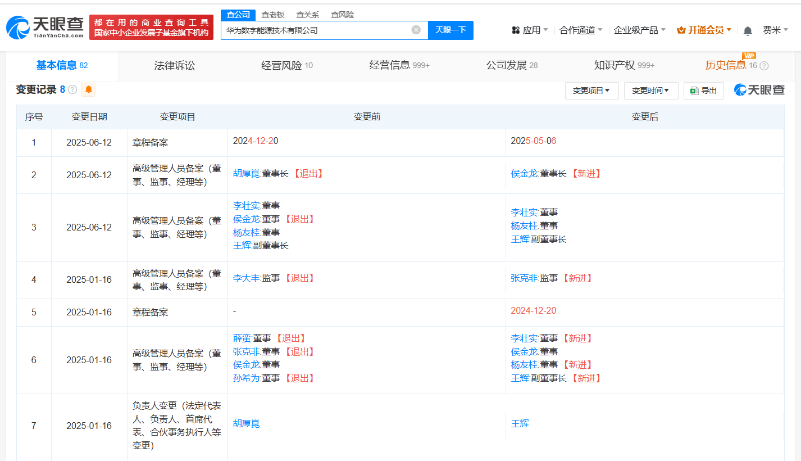Click help question mark next to 变更记录
Viewport: 801px width, 461px height.
pos(72,89)
